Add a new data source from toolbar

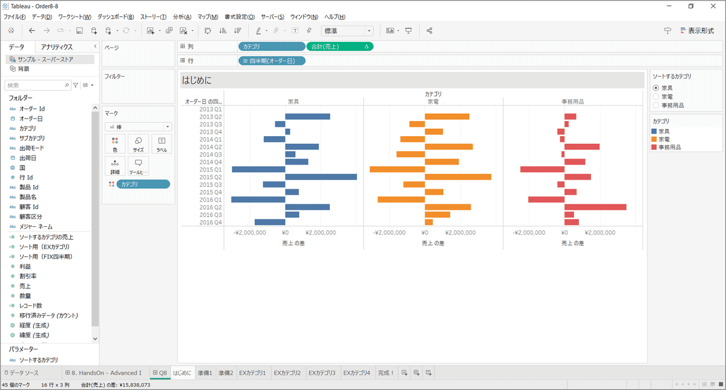[94, 30]
